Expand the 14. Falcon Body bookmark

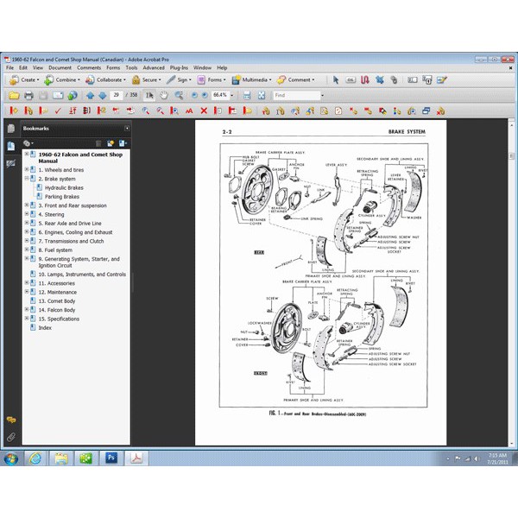27,310
